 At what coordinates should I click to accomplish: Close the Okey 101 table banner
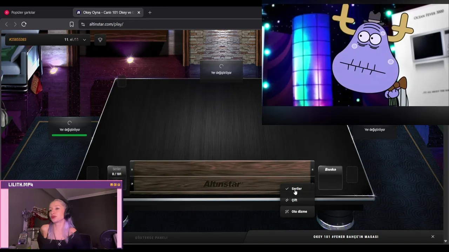[x=433, y=237]
